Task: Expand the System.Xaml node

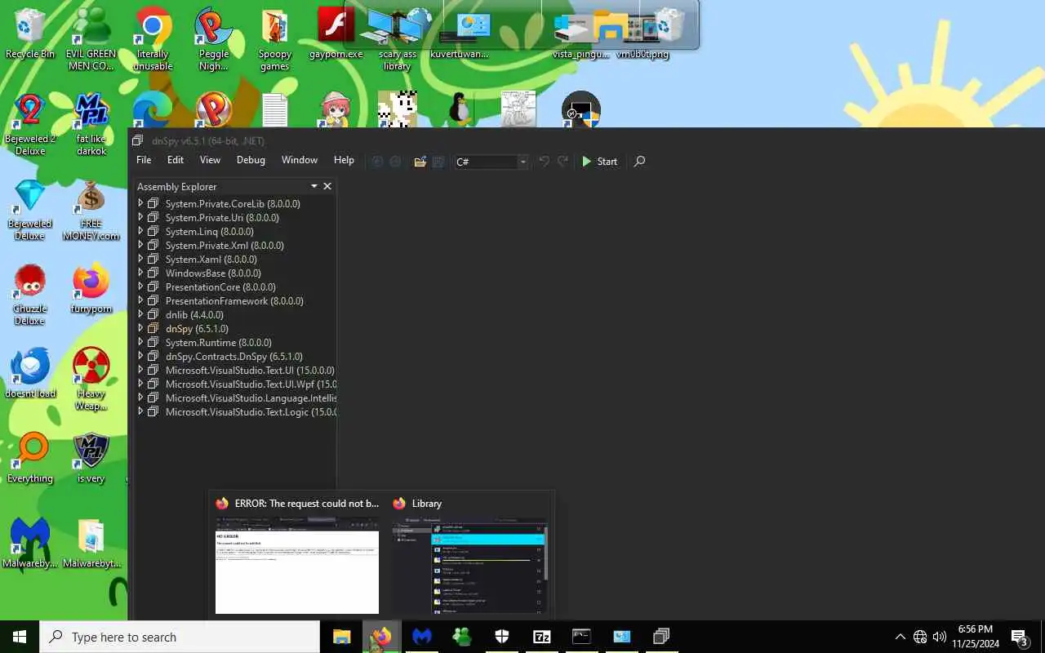Action: [140, 259]
